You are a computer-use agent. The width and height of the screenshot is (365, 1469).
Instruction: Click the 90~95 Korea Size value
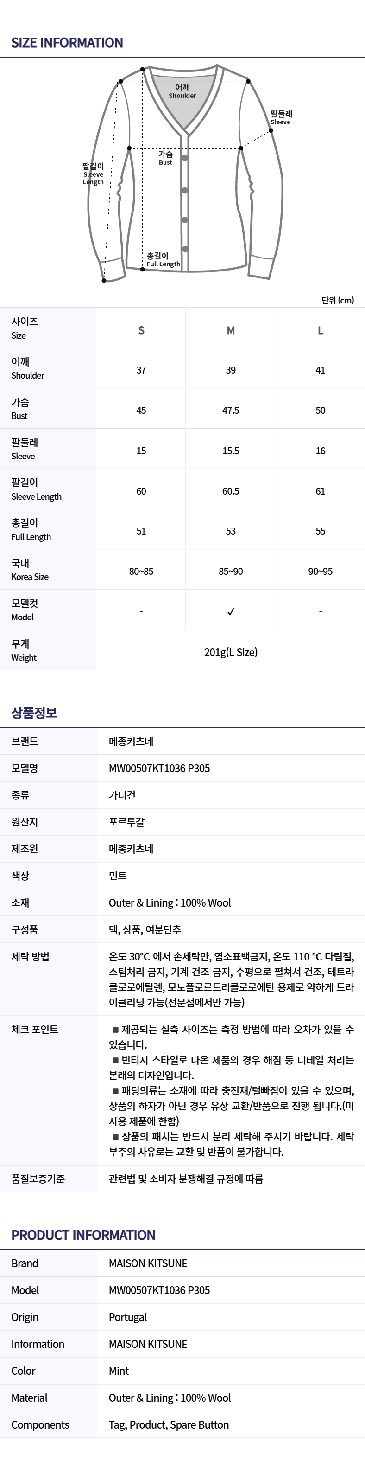[321, 571]
